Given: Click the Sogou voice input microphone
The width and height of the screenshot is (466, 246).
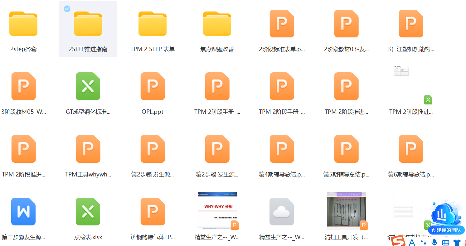Looking at the screenshot, I should click(x=434, y=242).
